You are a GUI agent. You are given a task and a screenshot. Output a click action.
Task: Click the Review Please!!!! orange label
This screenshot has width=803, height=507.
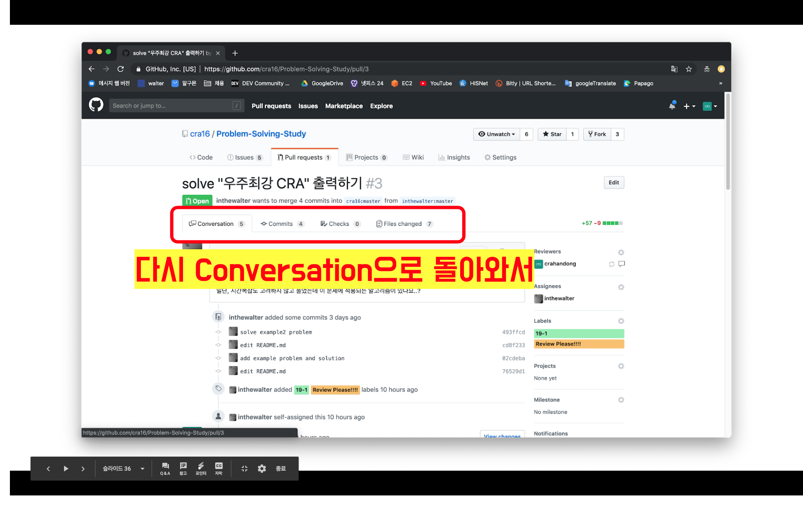(578, 344)
